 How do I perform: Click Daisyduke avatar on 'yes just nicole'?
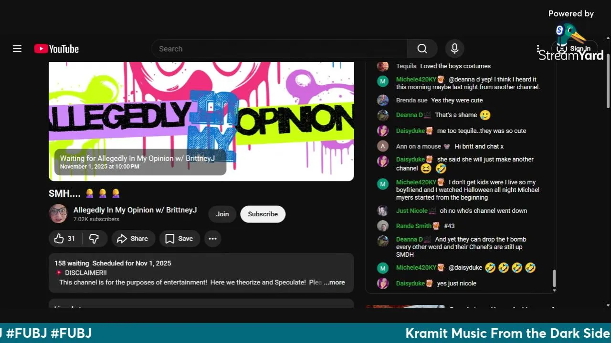(383, 283)
